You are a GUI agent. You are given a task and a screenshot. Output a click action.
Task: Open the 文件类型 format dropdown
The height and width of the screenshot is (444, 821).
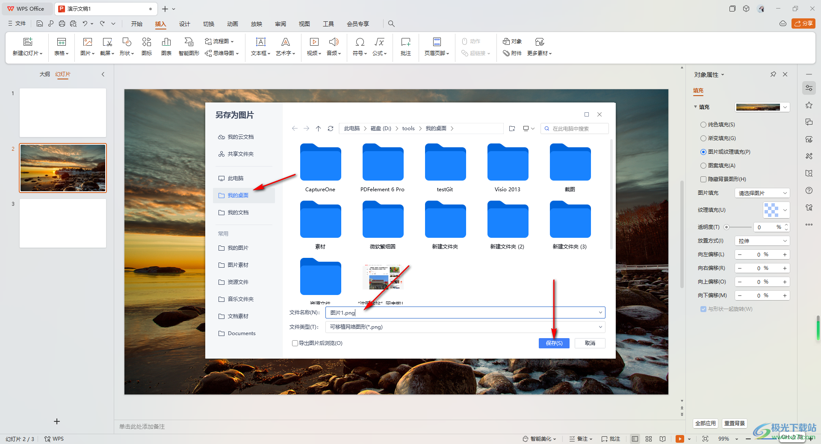click(465, 327)
